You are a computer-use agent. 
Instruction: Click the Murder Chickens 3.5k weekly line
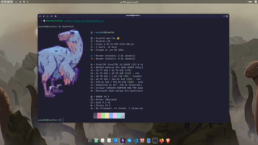[x=113, y=56]
